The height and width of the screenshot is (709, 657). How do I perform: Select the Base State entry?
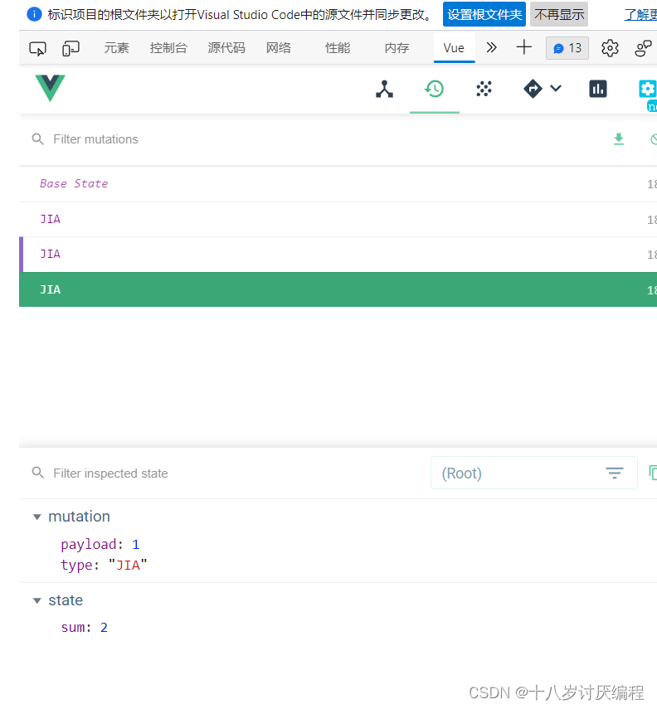point(338,183)
